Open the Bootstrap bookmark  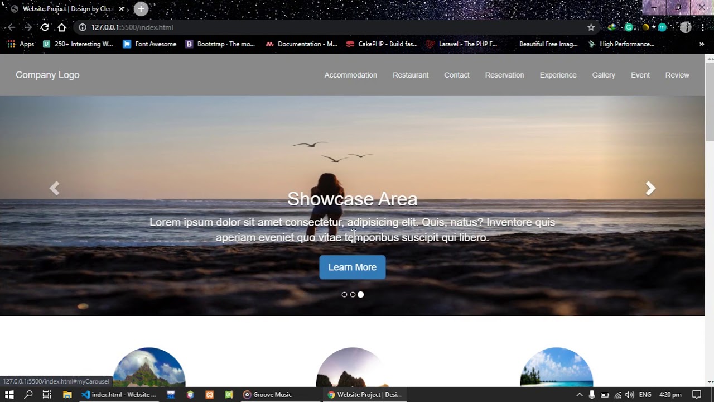(x=220, y=44)
